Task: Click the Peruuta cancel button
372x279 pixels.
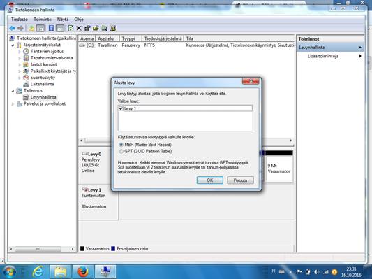Action: coord(240,180)
